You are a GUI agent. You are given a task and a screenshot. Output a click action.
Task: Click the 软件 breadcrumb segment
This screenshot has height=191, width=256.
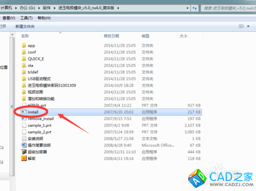47,8
